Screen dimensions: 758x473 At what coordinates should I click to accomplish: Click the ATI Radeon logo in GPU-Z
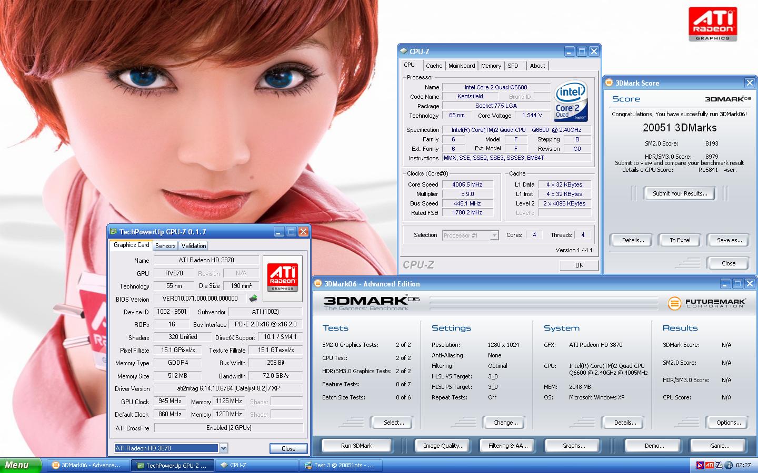point(283,277)
